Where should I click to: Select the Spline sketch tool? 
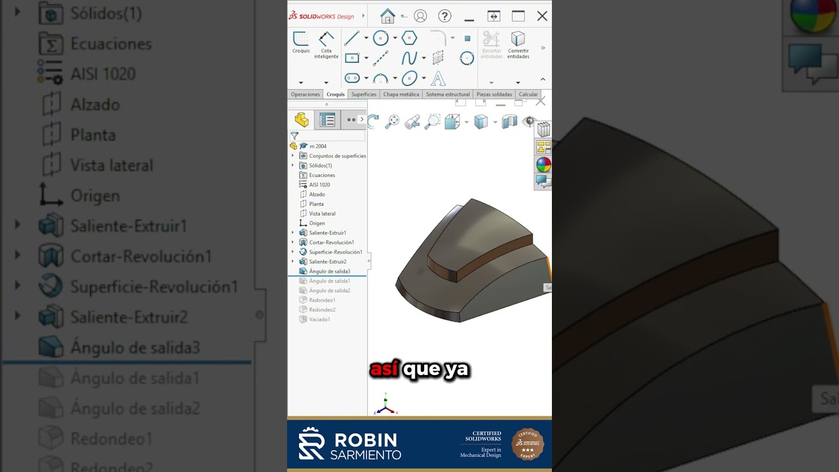(x=410, y=58)
